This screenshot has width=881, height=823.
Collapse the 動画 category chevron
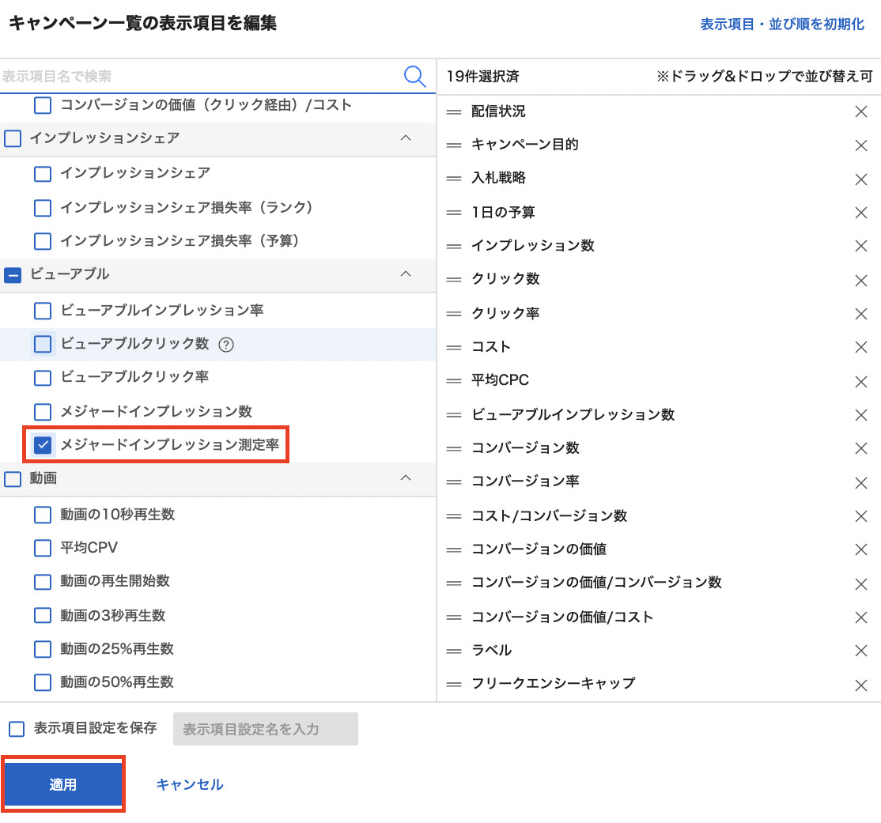point(406,478)
